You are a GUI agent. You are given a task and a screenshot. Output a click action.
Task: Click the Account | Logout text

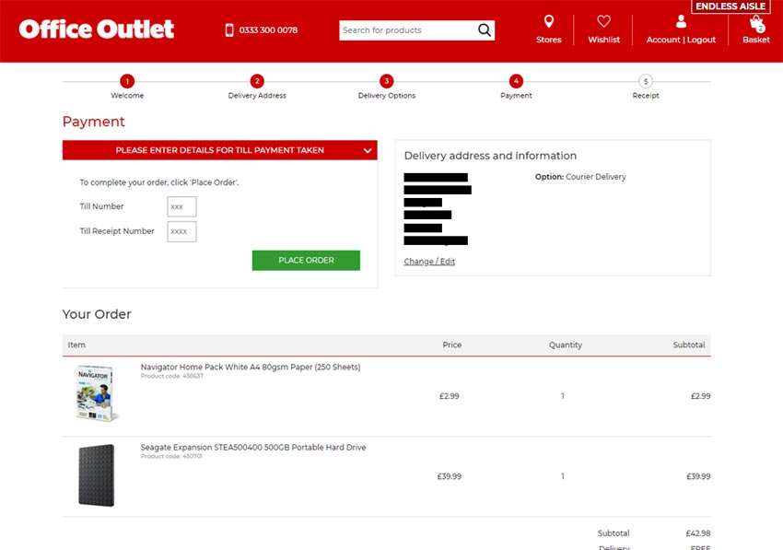click(681, 40)
